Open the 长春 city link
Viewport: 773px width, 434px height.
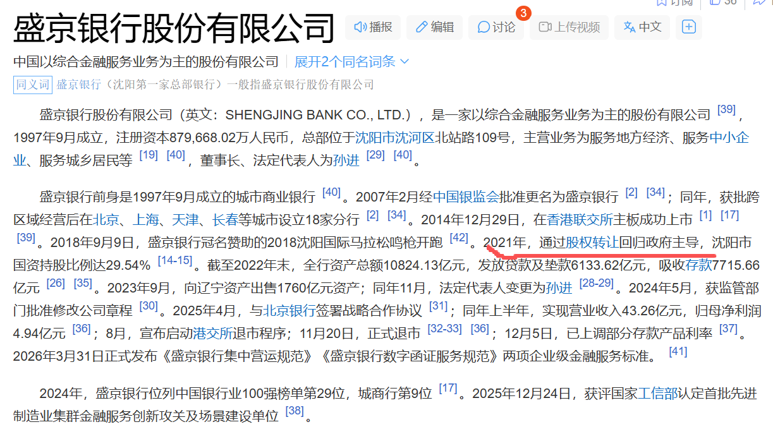pos(225,219)
